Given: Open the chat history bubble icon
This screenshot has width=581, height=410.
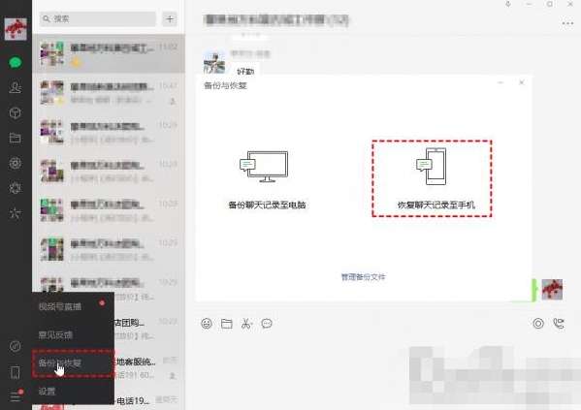Looking at the screenshot, I should click(267, 324).
